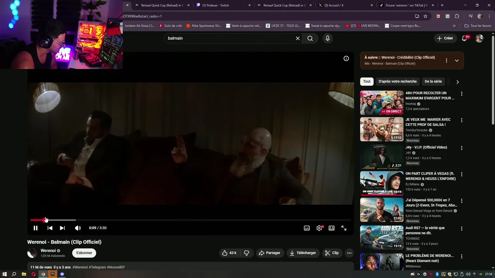The height and width of the screenshot is (278, 495).
Task: Open Werenoi channel avatar
Action: 32,253
